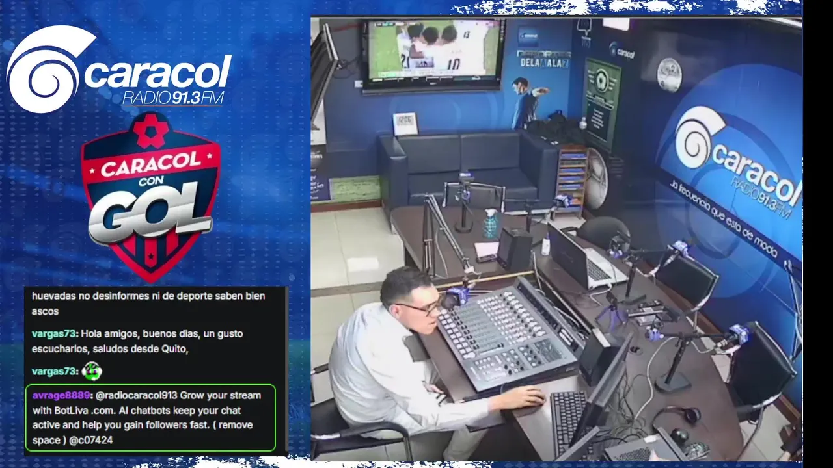Click the 'huevadas no desinformes' chat message
This screenshot has width=833, height=468.
click(x=148, y=304)
